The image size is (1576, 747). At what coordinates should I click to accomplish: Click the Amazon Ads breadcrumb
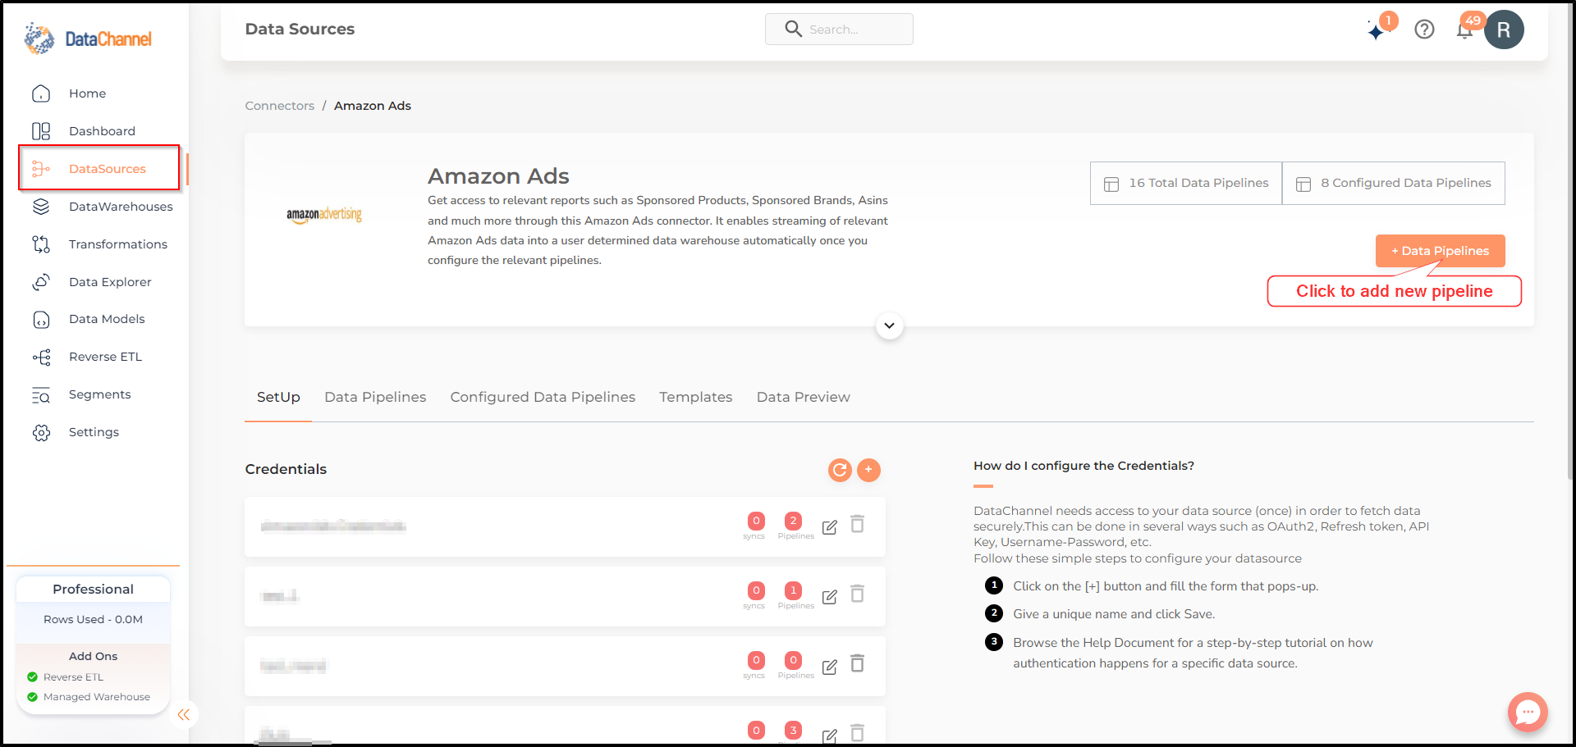(x=373, y=106)
